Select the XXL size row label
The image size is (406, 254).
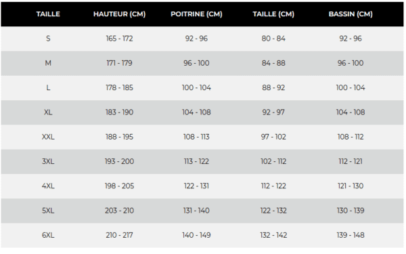point(48,137)
